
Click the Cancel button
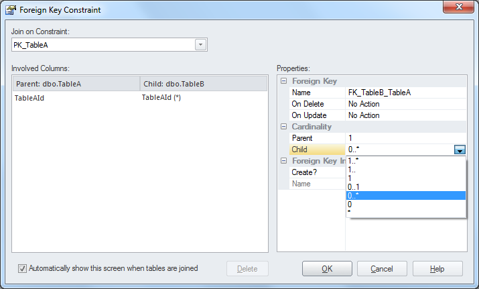[381, 269]
